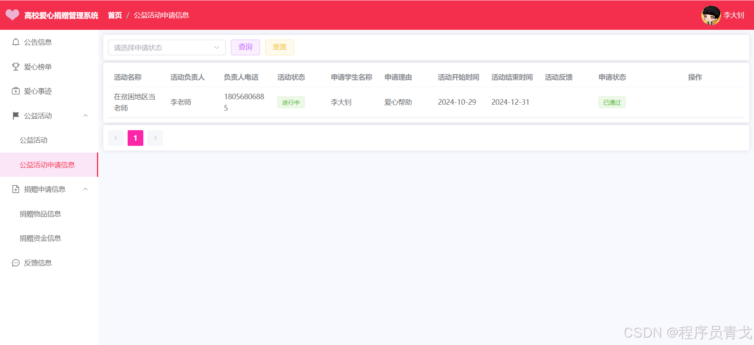Click the 活动结束时间 column header

(x=512, y=77)
